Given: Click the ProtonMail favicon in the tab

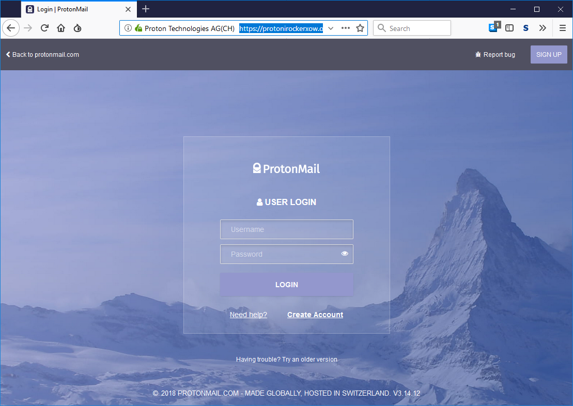Looking at the screenshot, I should point(30,9).
